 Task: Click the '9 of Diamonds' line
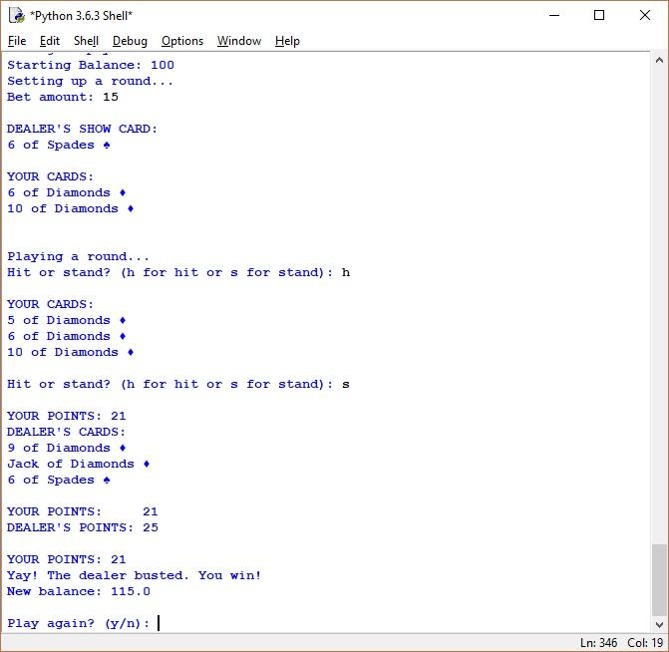[67, 448]
